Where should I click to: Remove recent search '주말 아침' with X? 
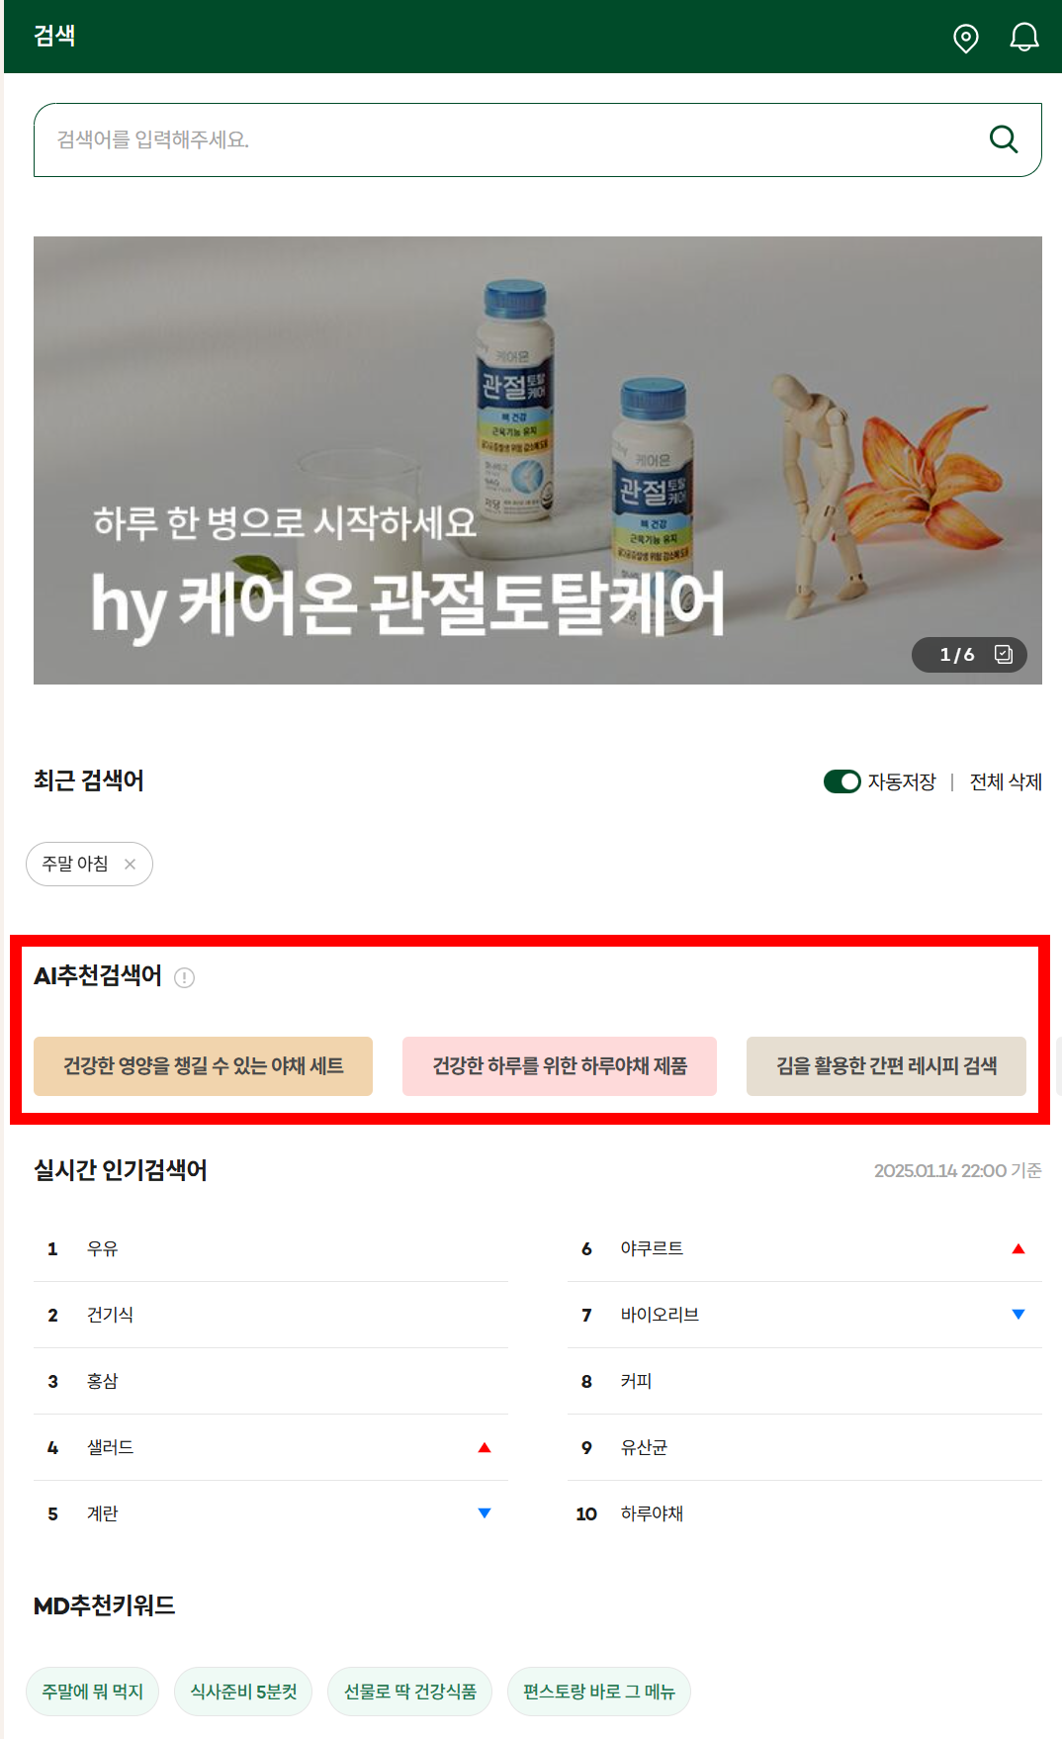(130, 864)
